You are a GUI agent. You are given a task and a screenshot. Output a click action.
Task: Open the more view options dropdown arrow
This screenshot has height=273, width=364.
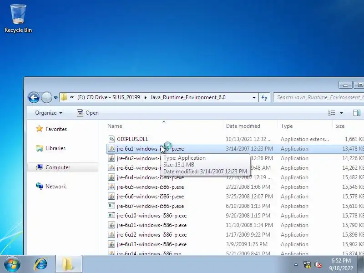(342, 113)
